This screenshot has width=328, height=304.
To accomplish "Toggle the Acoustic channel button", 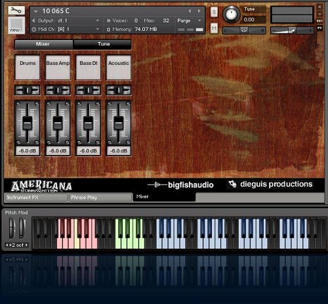I will 119,68.
